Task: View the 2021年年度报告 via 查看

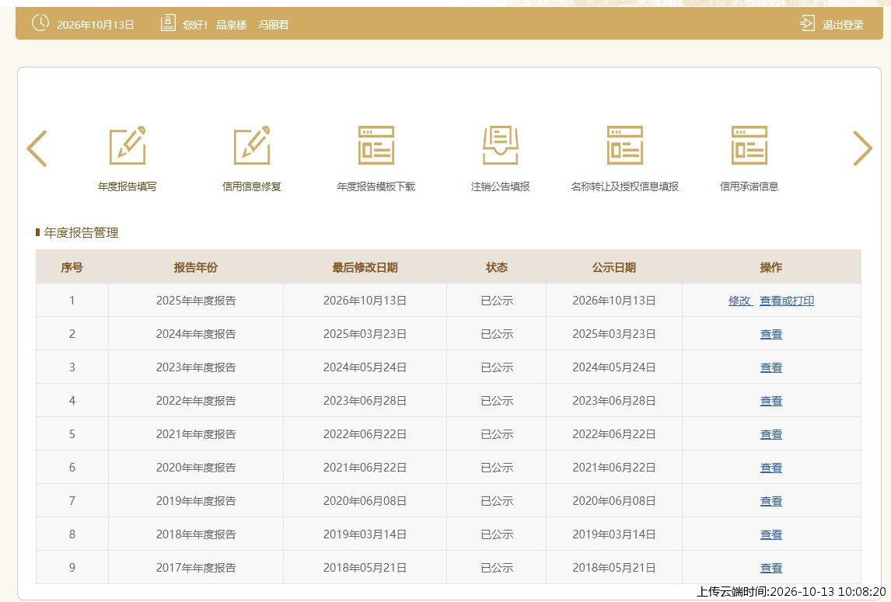Action: coord(771,434)
